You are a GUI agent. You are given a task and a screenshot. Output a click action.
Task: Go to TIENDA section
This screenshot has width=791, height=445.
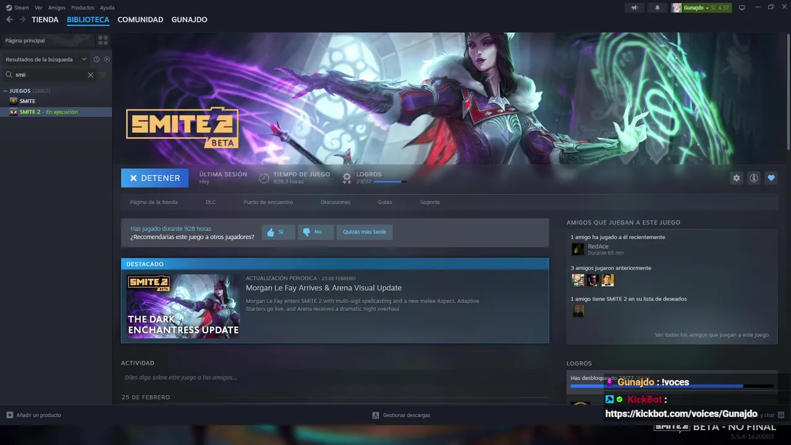click(45, 20)
